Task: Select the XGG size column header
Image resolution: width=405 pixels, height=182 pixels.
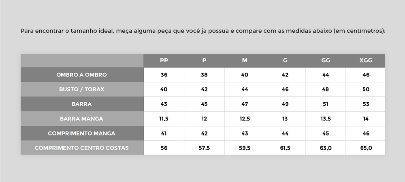Action: coord(365,60)
